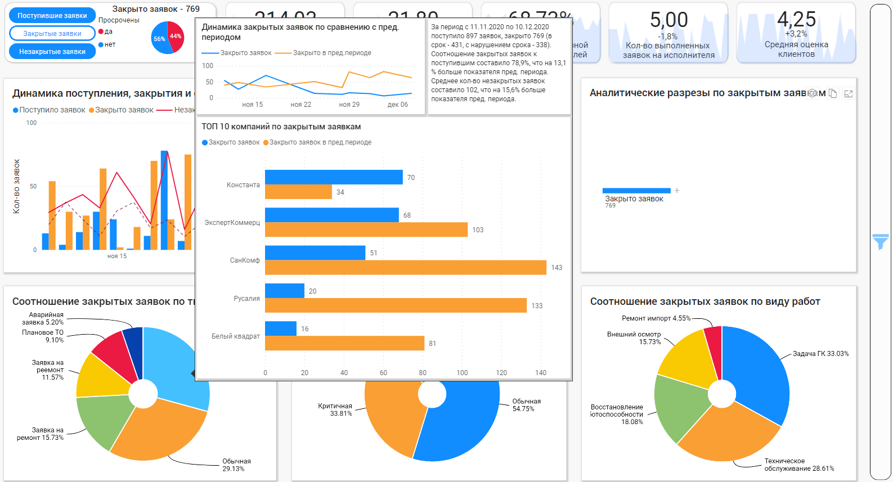The image size is (893, 482).
Task: Open the filter funnel icon on right sidebar
Action: tap(881, 242)
